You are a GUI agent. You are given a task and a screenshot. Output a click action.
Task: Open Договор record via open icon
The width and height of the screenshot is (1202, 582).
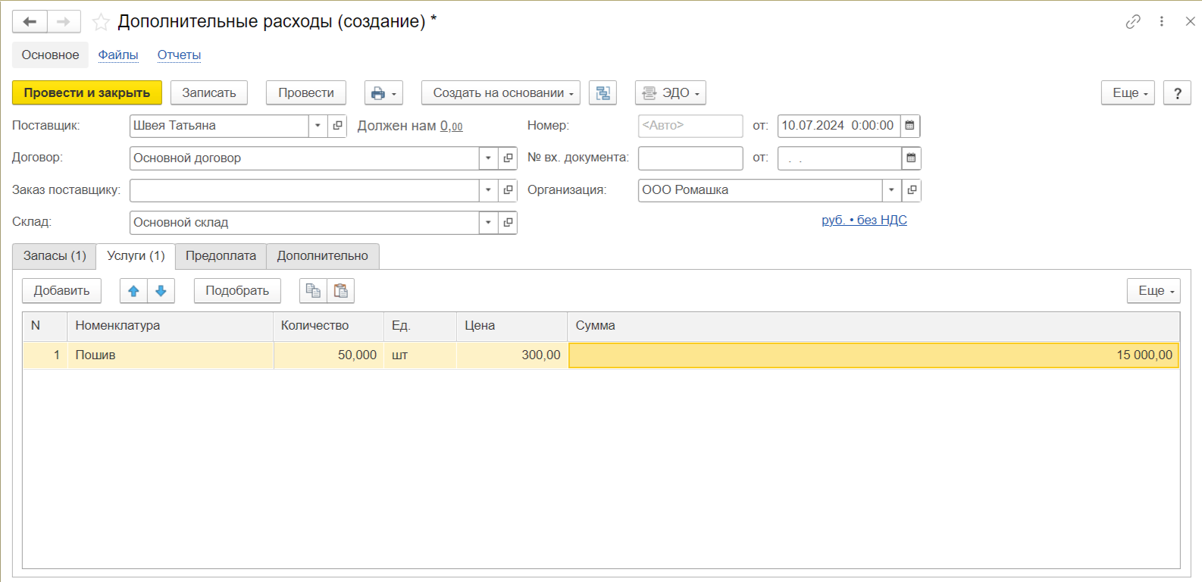click(x=508, y=158)
